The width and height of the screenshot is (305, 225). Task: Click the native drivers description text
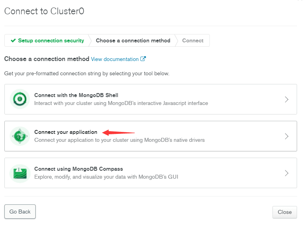click(119, 140)
